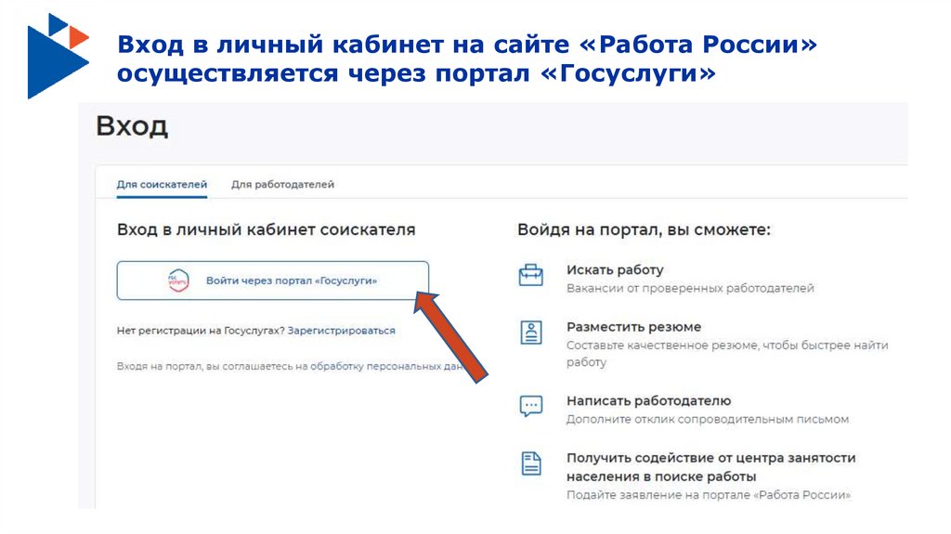This screenshot has height=534, width=951.
Task: Click the Разместить резюме title
Action: (x=633, y=327)
